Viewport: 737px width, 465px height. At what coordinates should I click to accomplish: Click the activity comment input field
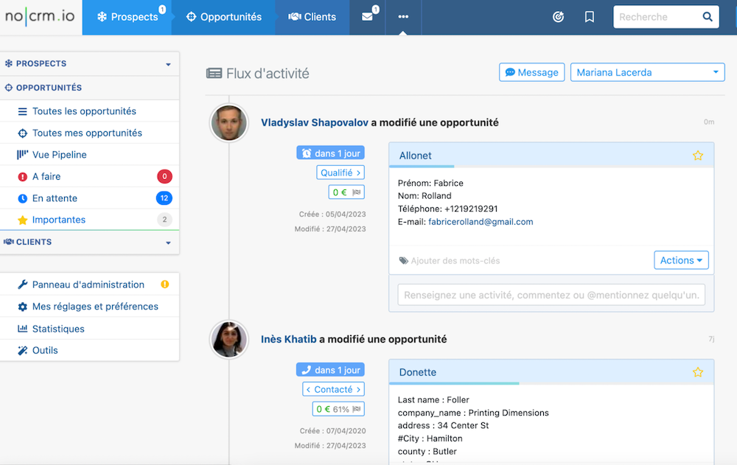point(551,295)
